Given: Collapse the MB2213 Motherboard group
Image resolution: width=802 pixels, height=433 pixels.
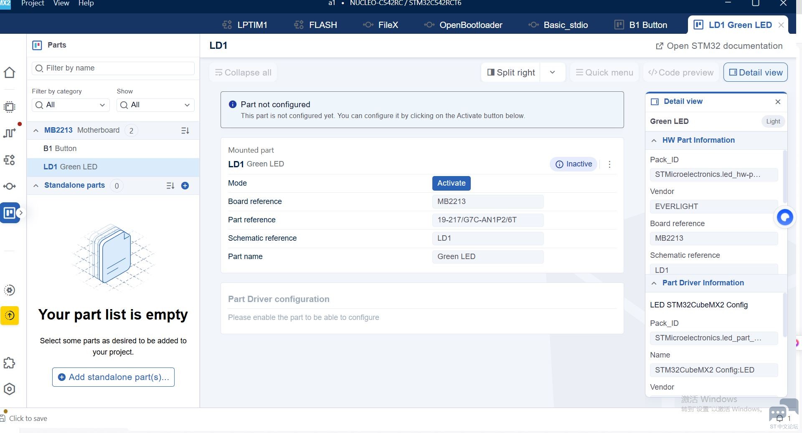Looking at the screenshot, I should (x=36, y=131).
